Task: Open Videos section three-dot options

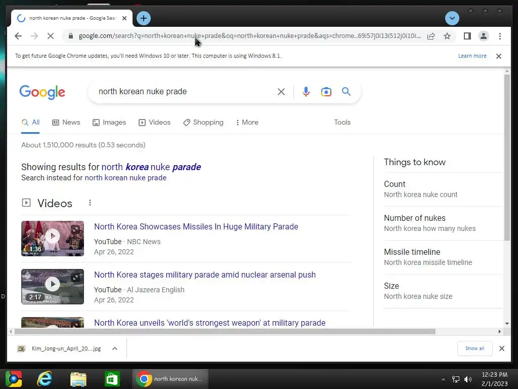Action: point(90,203)
